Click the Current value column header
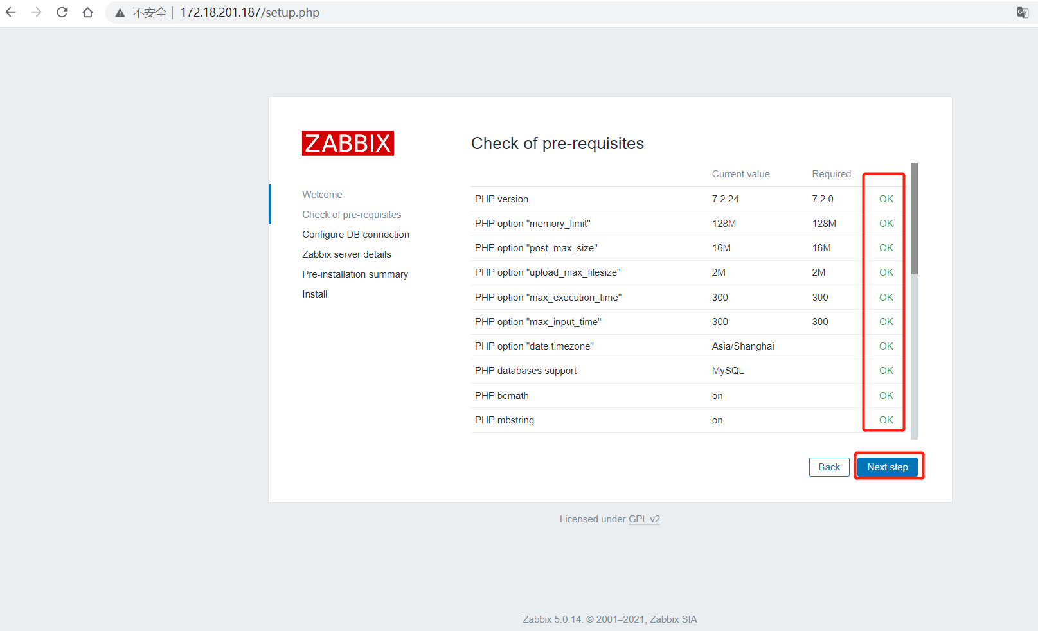Screen dimensions: 1038x631 click(740, 174)
